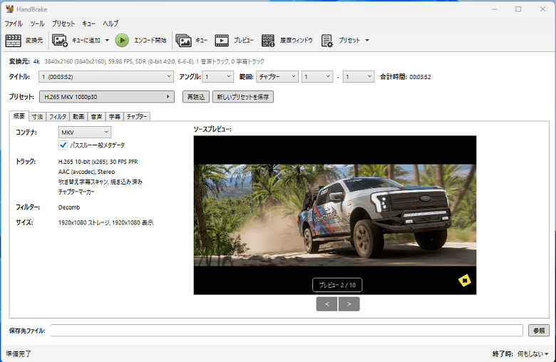Image resolution: width=556 pixels, height=362 pixels.
Task: Click the 変換元 toolbar label
Action: [x=34, y=41]
